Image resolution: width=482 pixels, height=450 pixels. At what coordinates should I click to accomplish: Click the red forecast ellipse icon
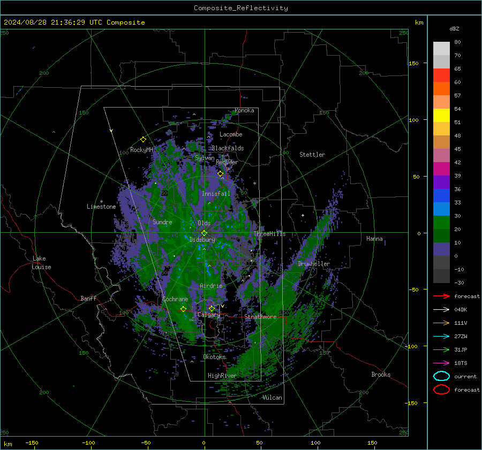click(441, 390)
